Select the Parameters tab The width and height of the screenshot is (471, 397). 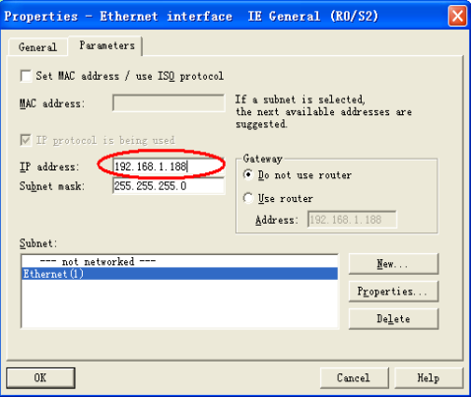106,45
